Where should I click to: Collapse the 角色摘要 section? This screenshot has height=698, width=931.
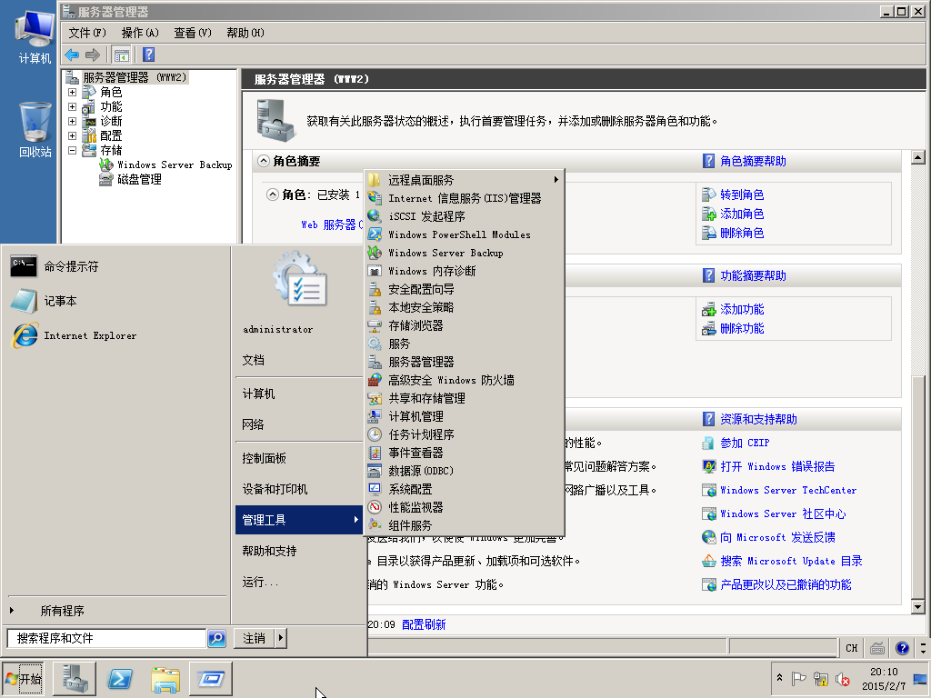point(263,161)
